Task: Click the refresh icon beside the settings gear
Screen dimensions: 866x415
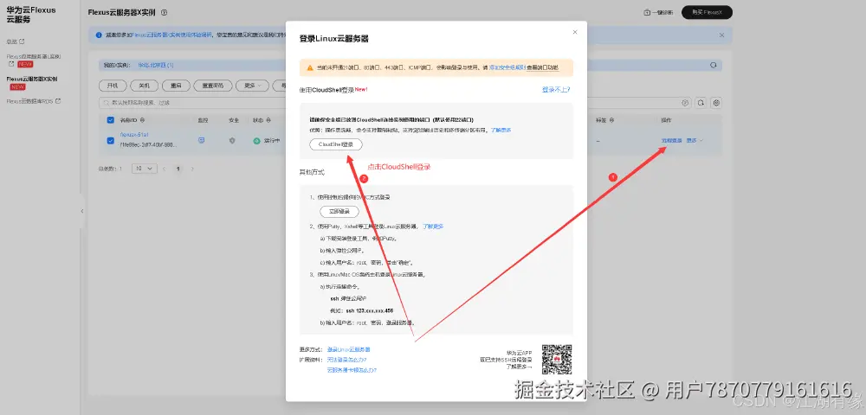Action: tap(701, 103)
